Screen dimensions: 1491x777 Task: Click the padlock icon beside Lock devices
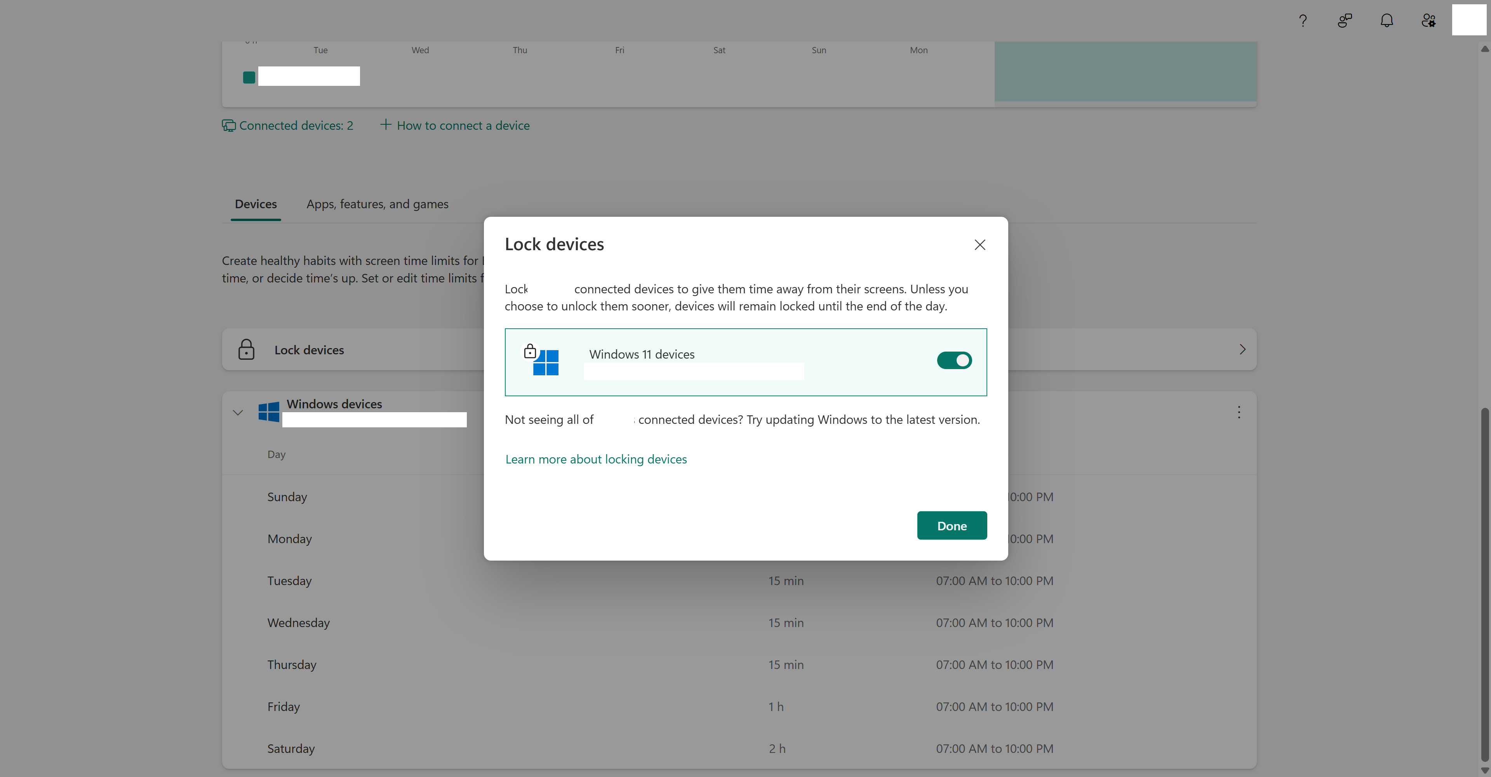point(246,350)
